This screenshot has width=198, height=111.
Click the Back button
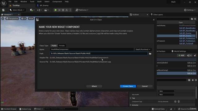pyautogui.click(x=94, y=86)
